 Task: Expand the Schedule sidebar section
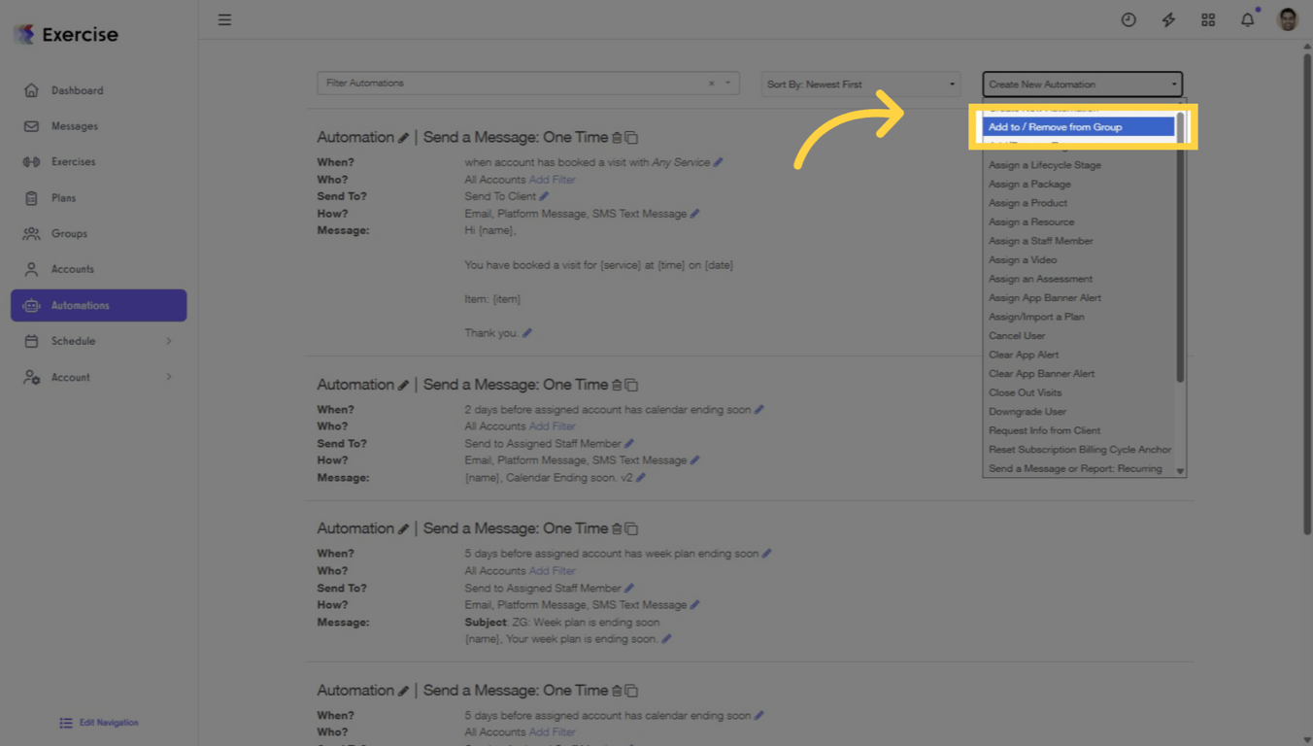(97, 341)
